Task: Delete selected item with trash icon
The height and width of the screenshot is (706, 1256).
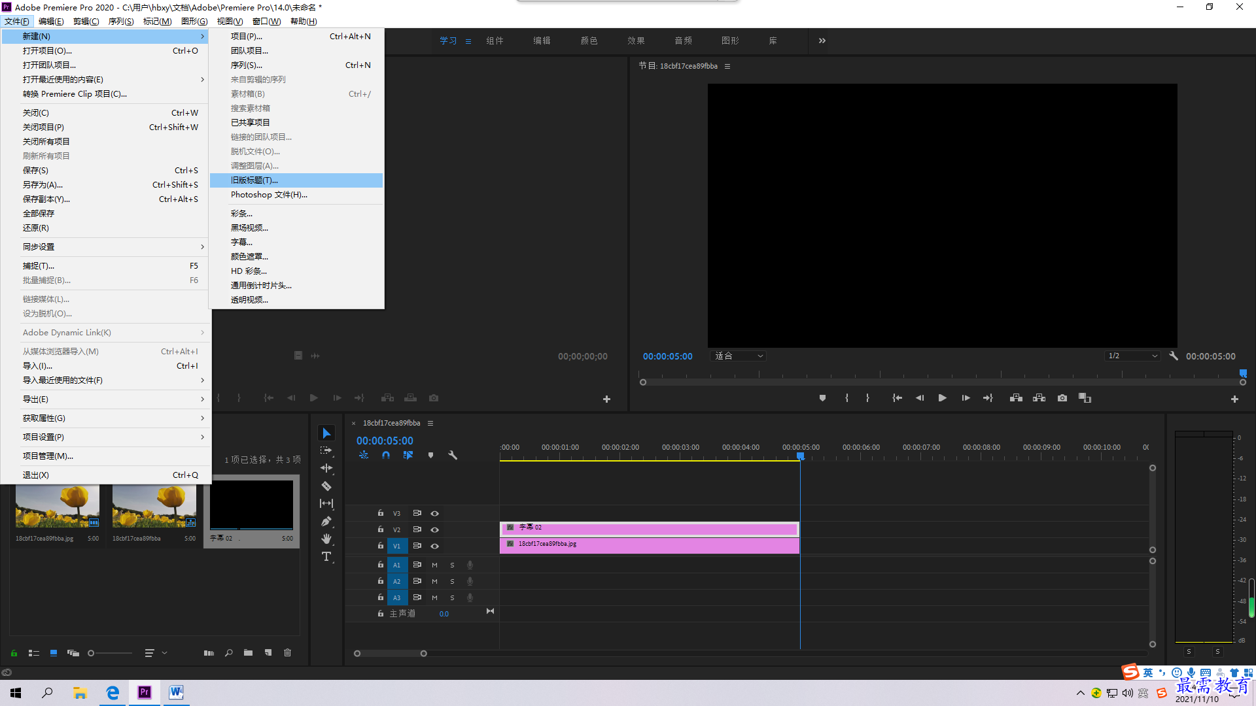Action: (x=287, y=652)
